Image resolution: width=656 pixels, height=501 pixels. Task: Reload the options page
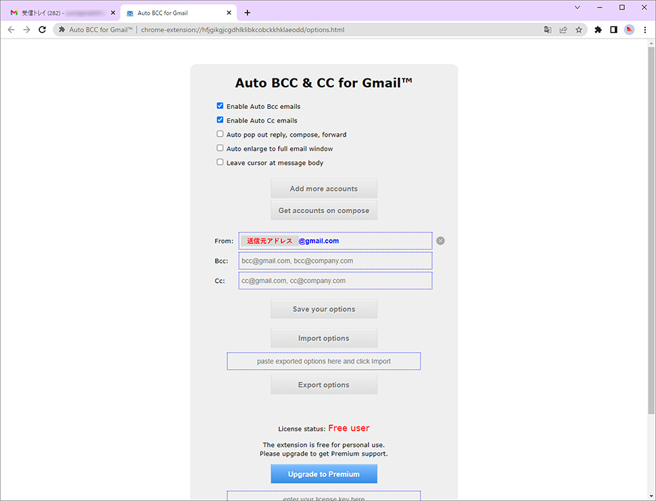(42, 30)
